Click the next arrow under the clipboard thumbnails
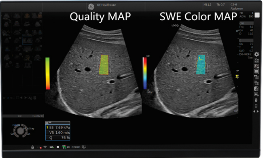This screenshot has height=158, width=263. coord(25,98)
